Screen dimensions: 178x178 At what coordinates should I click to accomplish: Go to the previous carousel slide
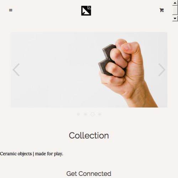16,70
